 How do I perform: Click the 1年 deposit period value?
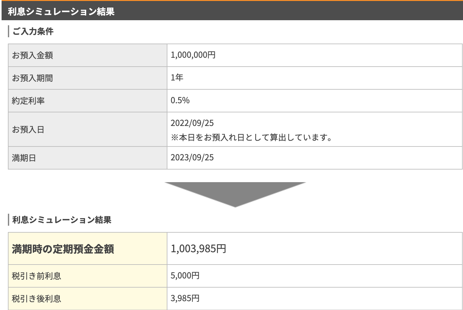point(177,78)
